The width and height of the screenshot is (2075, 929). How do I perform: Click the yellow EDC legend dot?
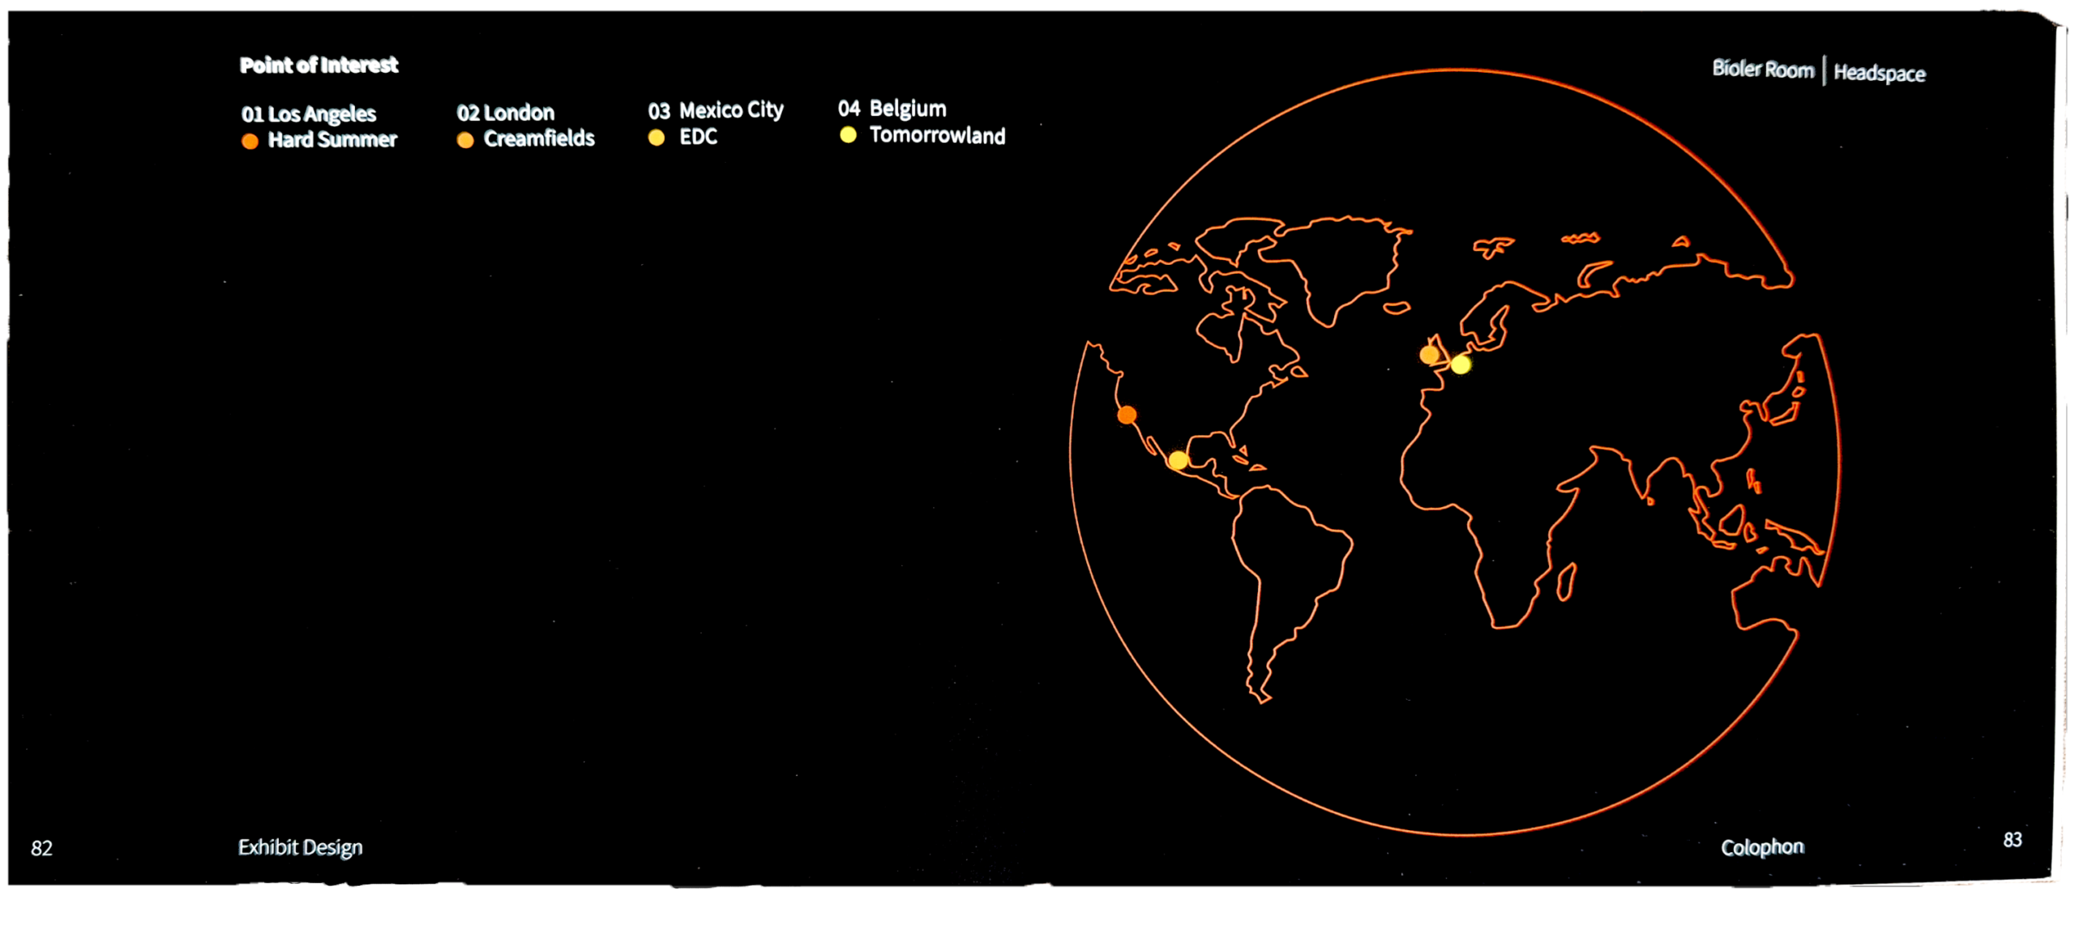click(657, 138)
